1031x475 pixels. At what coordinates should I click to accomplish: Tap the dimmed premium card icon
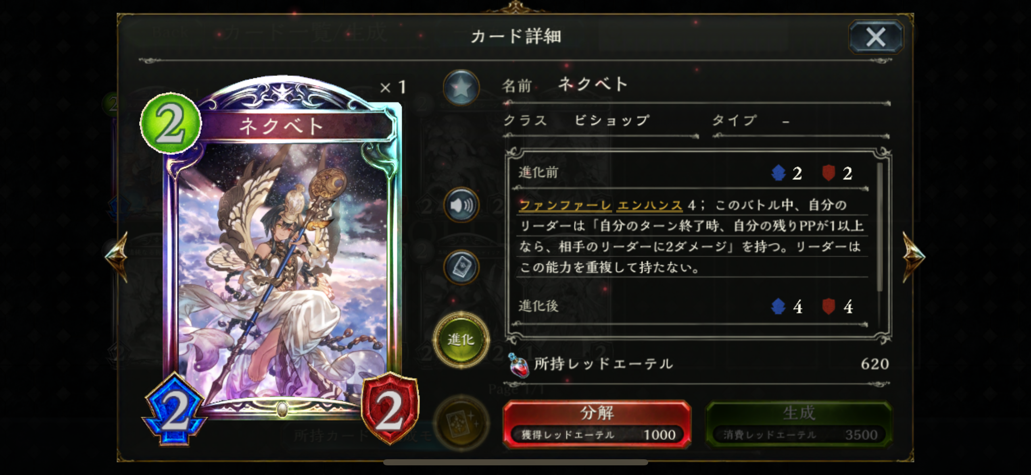click(461, 423)
